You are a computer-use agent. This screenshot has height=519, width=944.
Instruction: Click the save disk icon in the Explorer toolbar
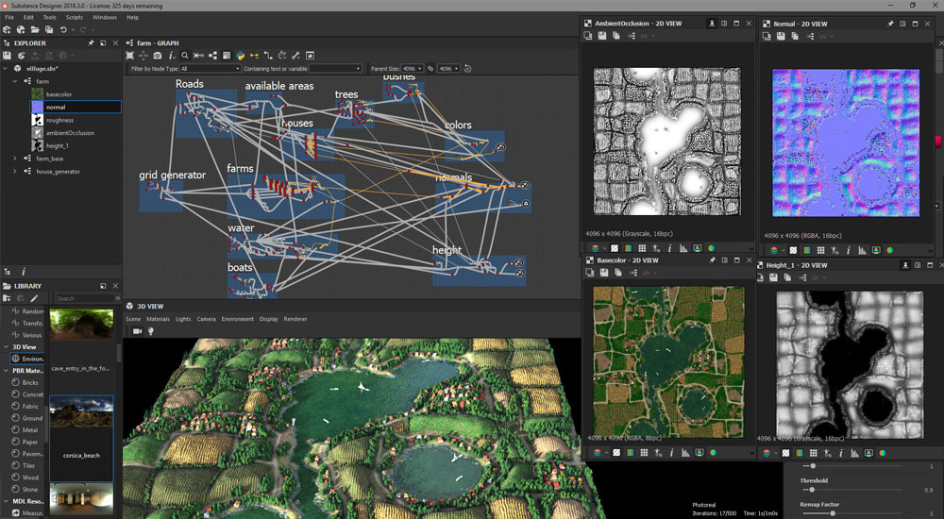click(8, 56)
